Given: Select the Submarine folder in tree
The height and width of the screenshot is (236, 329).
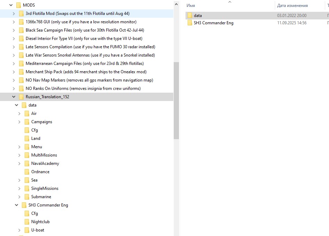Looking at the screenshot, I should (x=41, y=197).
